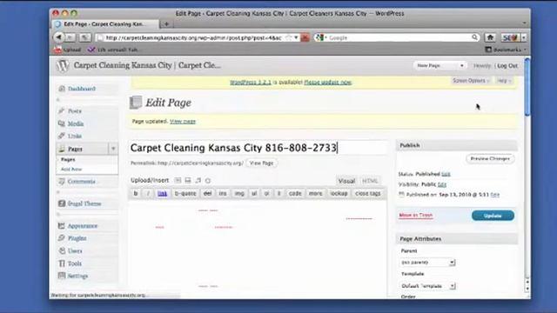Click the Add an Image upload icon
Image resolution: width=557 pixels, height=313 pixels.
(x=178, y=180)
